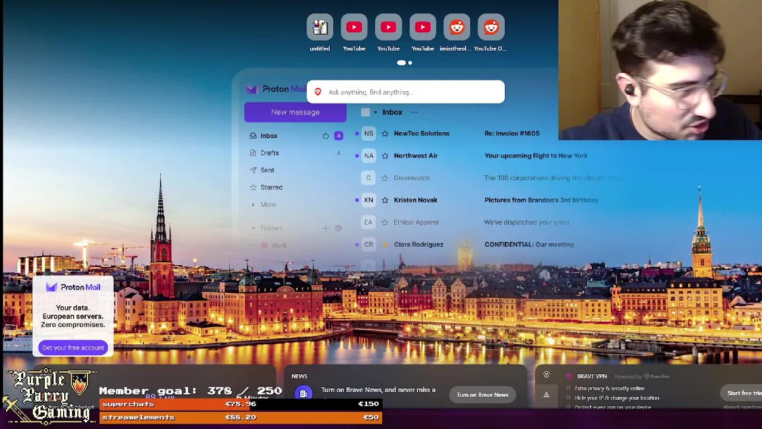Star the Ethical Apparel email
Screen dimensions: 762x429
tap(385, 222)
